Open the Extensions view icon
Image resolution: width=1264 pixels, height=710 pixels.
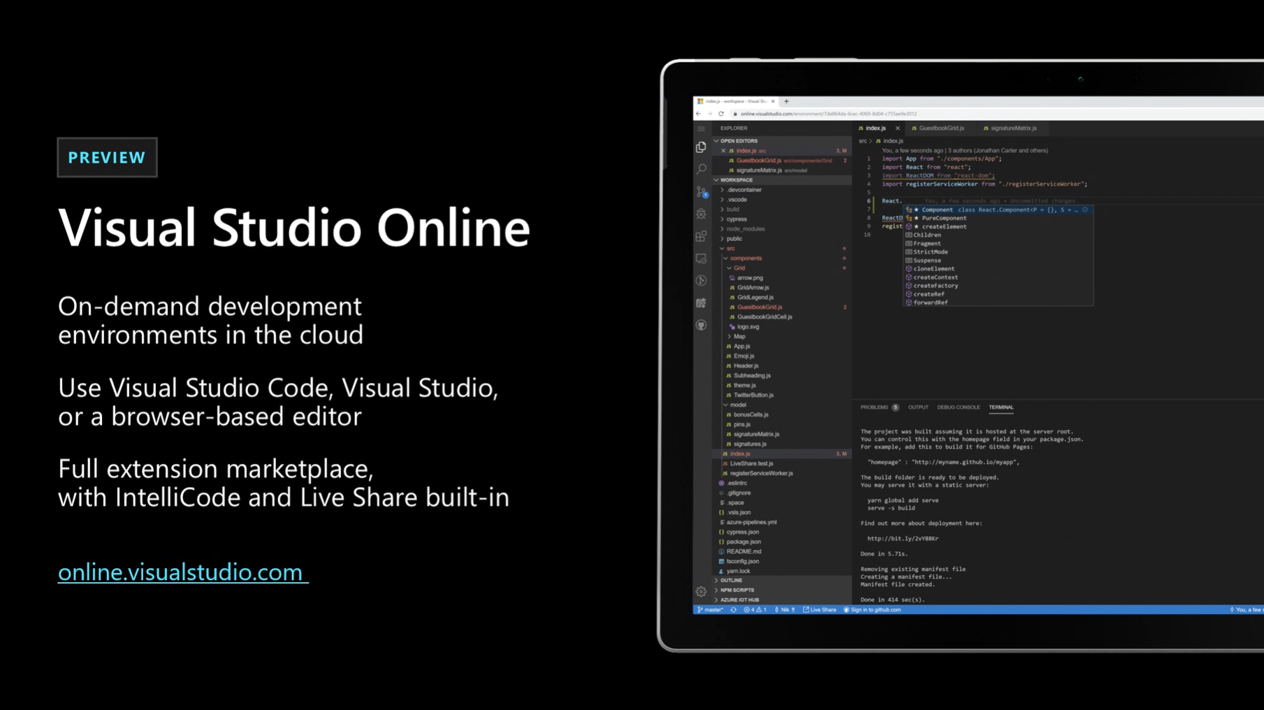[x=701, y=236]
